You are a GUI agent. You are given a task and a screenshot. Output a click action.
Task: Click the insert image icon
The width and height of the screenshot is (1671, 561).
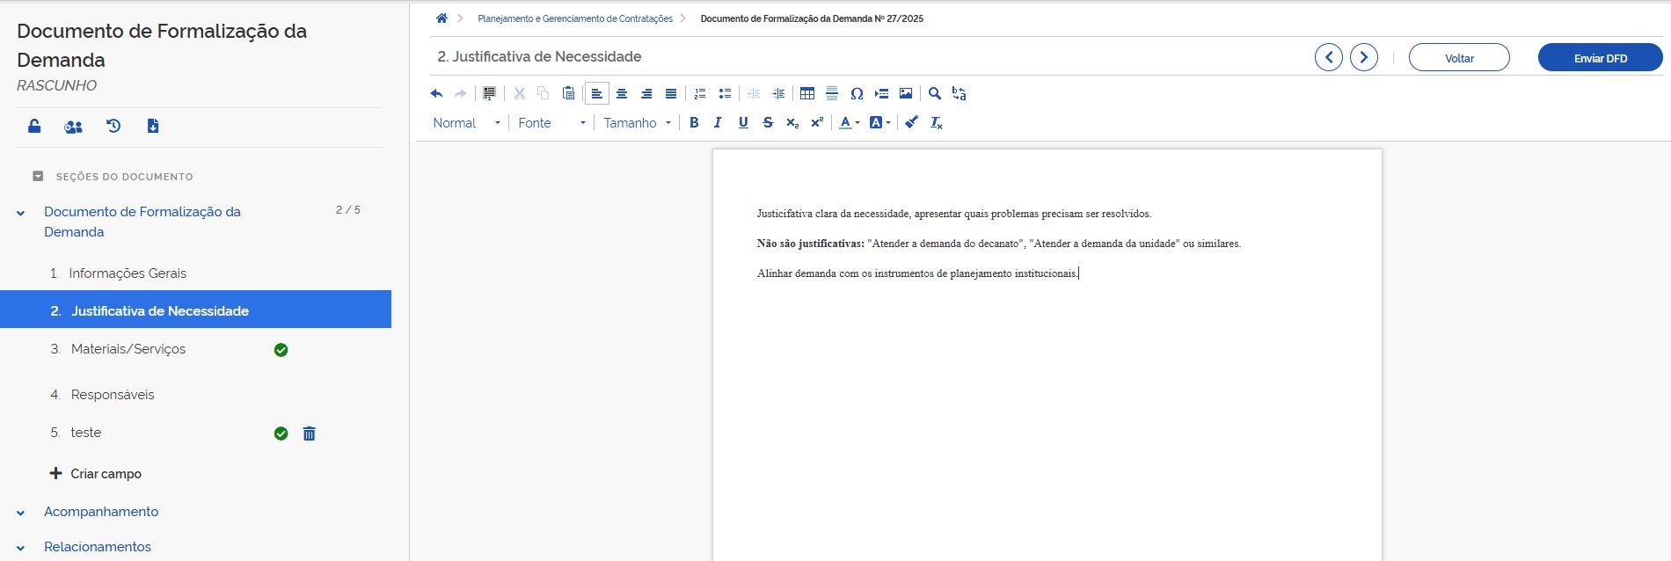[906, 93]
